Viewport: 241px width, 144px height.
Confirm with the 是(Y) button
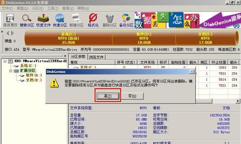point(108,96)
